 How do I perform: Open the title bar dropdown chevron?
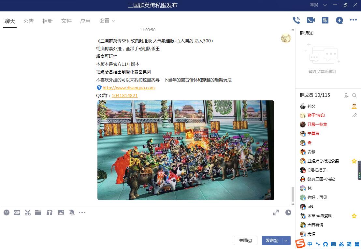coord(325,5)
